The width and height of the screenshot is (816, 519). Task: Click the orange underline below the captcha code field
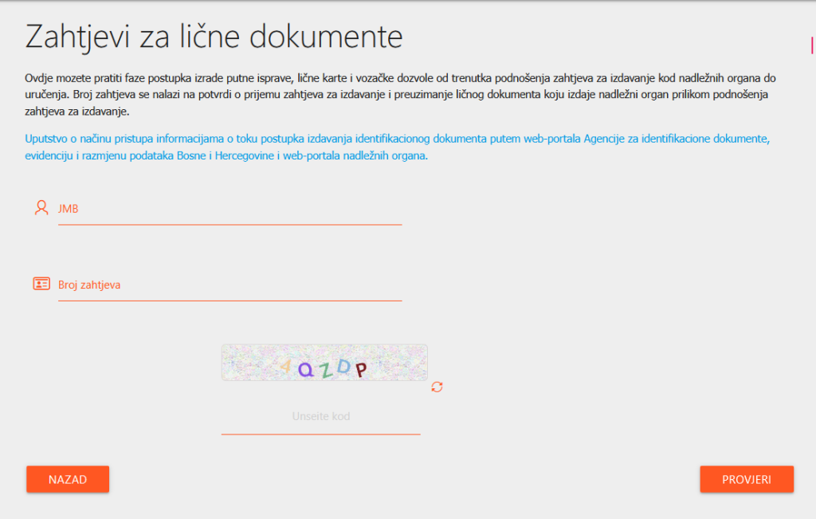(x=320, y=434)
